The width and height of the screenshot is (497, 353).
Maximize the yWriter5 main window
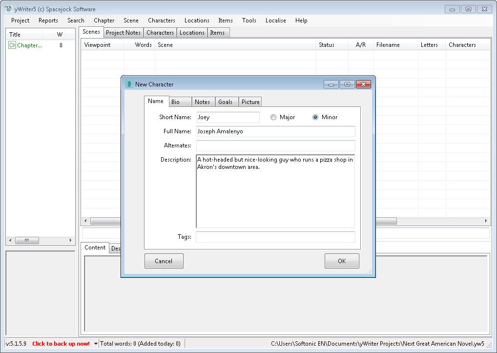pos(468,9)
